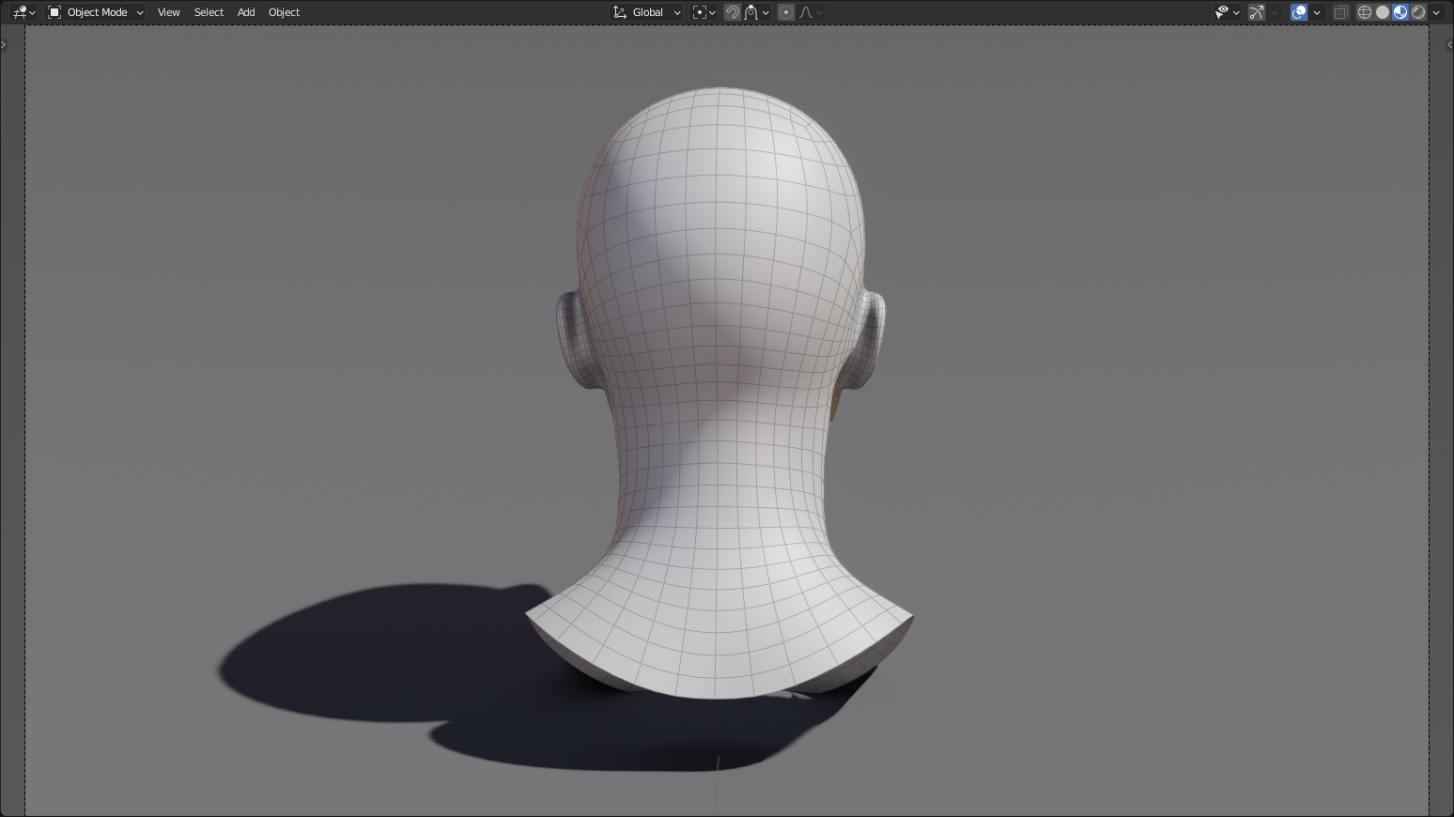
Task: Open the shading options dropdown arrow
Action: [1437, 12]
